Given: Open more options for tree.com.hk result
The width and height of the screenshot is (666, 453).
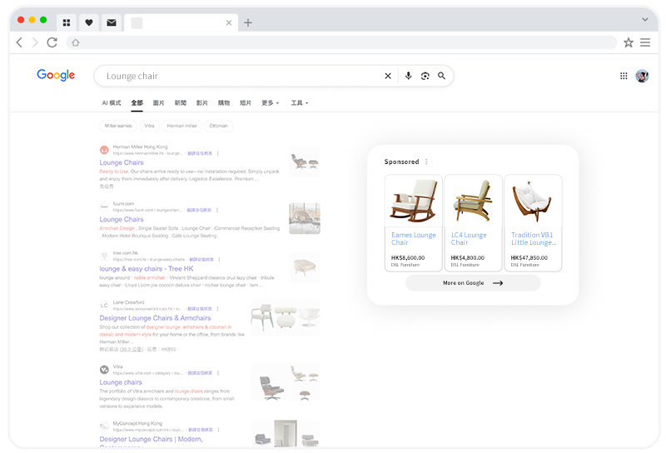Looking at the screenshot, I should pyautogui.click(x=219, y=259).
